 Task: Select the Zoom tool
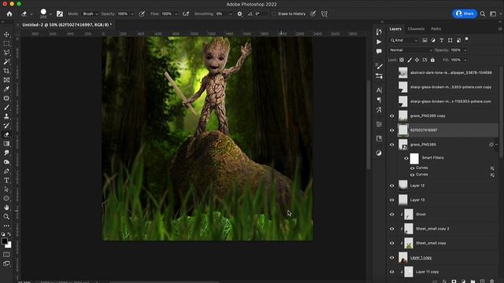(6, 217)
